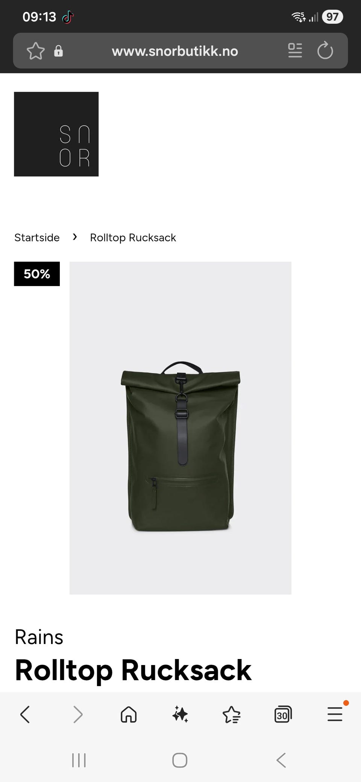
Task: Open bookmarks list star icon
Action: tap(232, 715)
